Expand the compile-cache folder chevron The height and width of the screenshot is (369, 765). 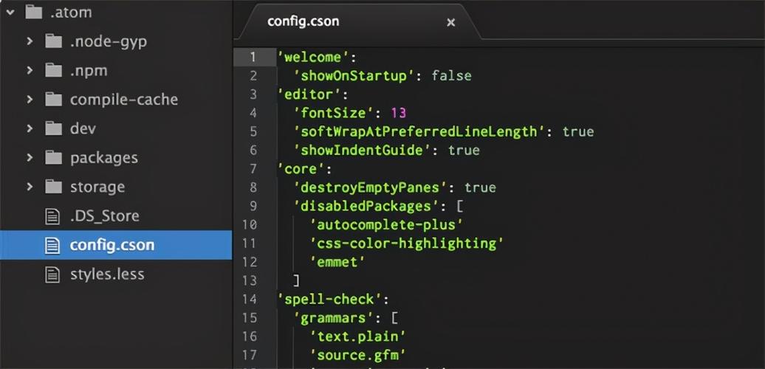coord(30,100)
